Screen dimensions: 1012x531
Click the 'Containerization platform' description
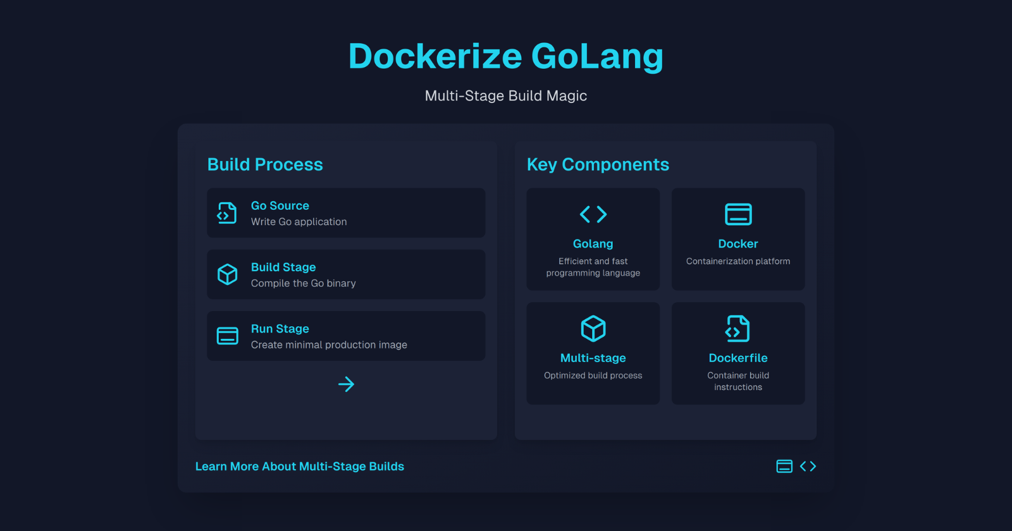point(738,261)
